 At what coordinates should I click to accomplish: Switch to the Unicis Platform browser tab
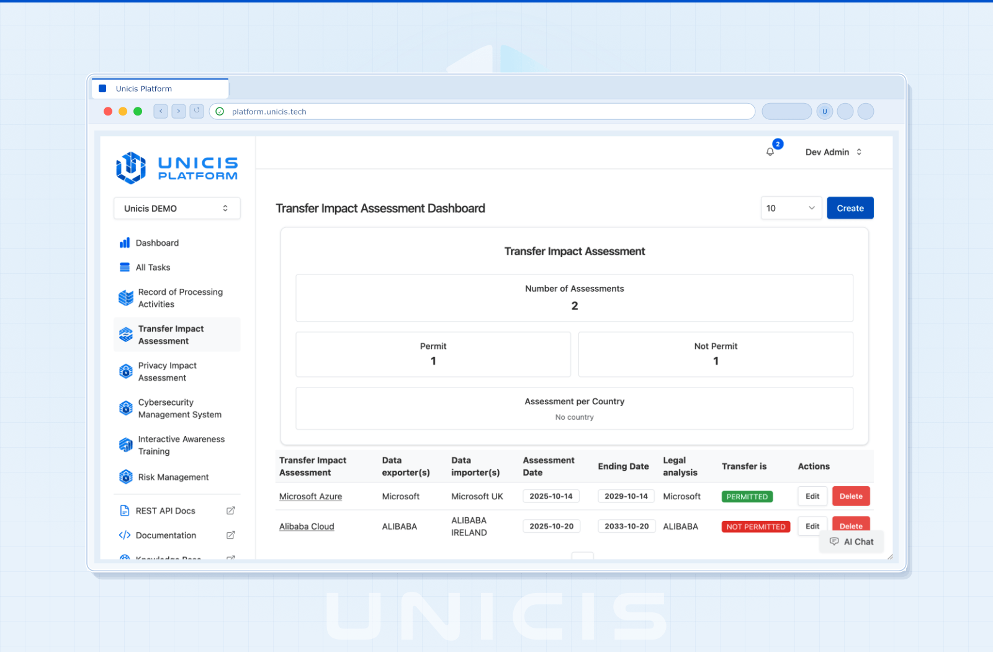point(160,89)
